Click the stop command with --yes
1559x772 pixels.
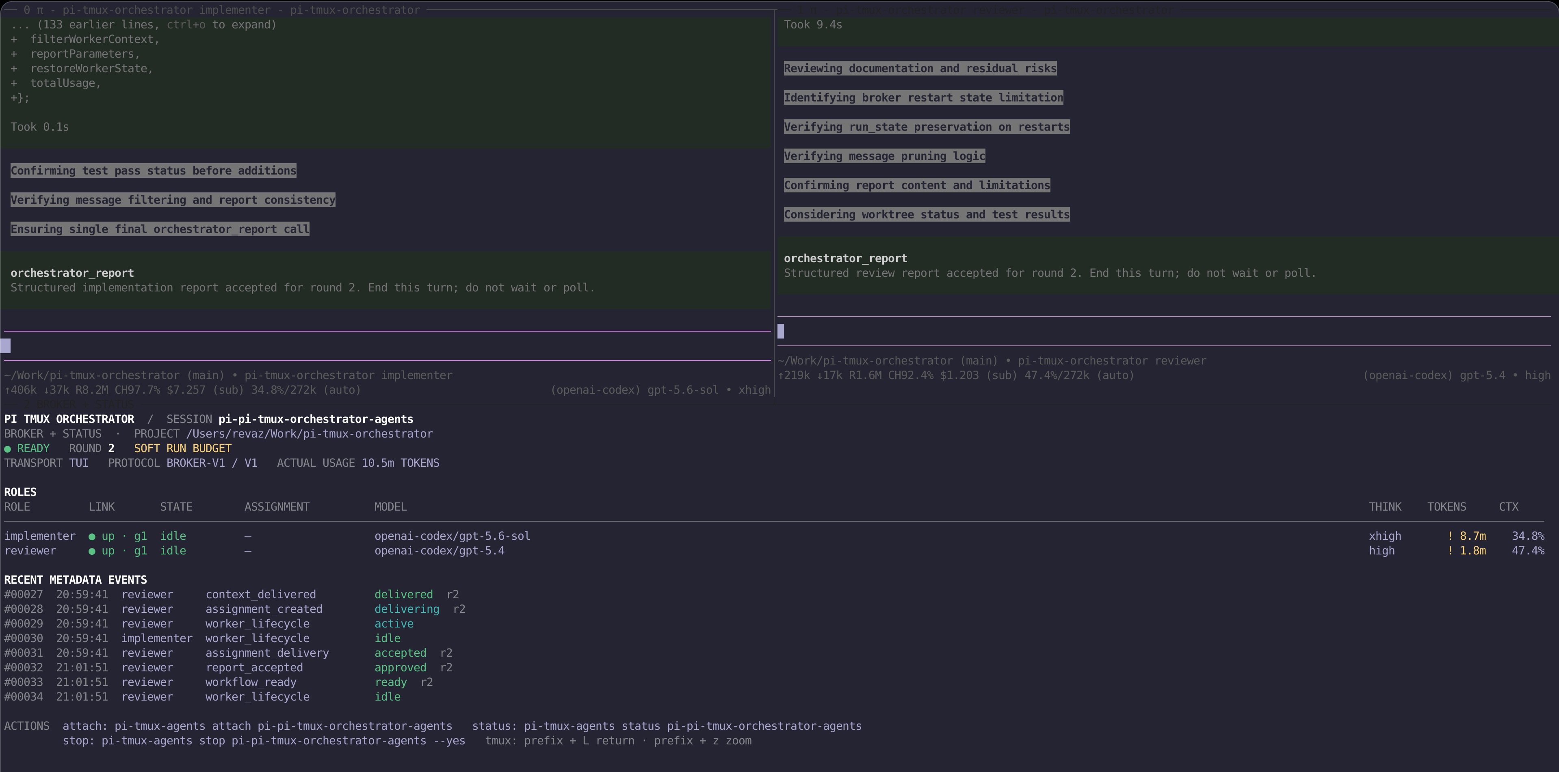[x=264, y=741]
